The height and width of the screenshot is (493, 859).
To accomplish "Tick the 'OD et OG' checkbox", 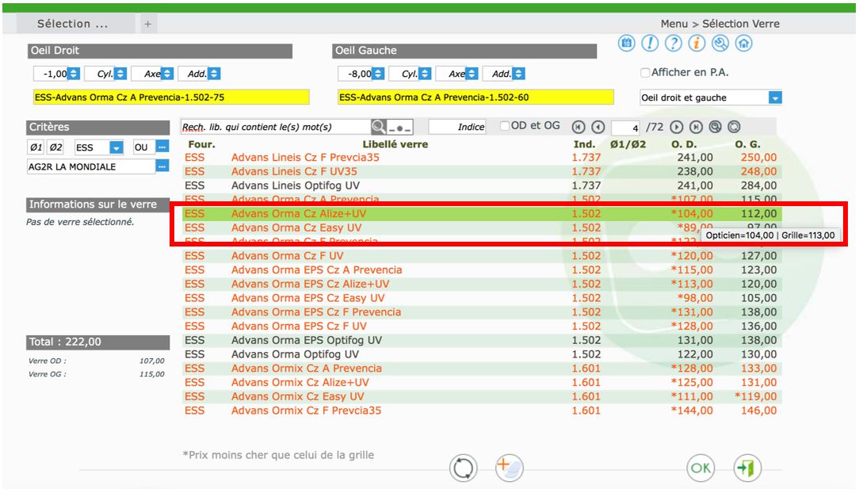I will tap(505, 126).
